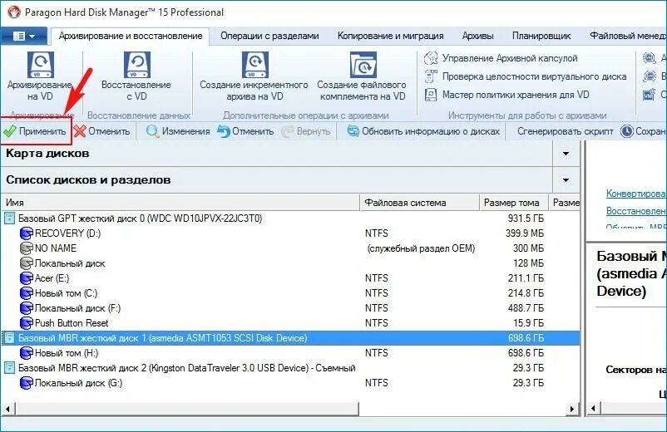Click the Восстановлен... link in right panel
Viewport: 667px width, 432px height.
coord(636,211)
